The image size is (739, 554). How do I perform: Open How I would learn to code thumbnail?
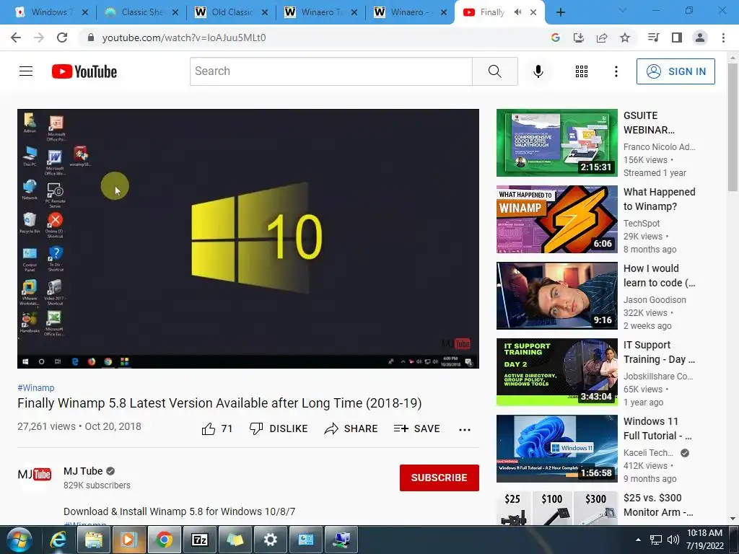[x=556, y=295]
